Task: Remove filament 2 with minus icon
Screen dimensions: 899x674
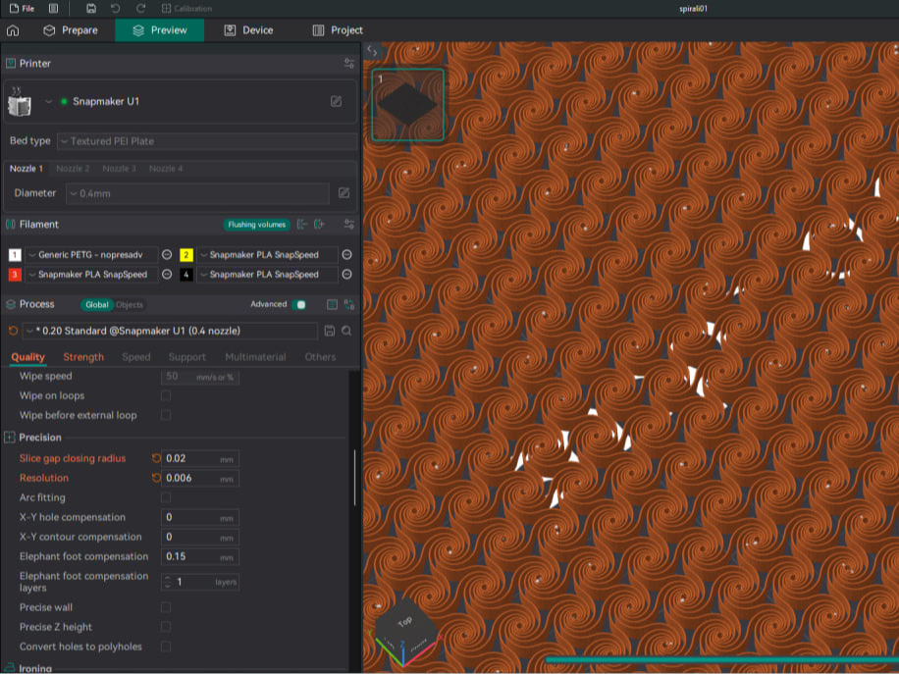Action: [x=346, y=254]
